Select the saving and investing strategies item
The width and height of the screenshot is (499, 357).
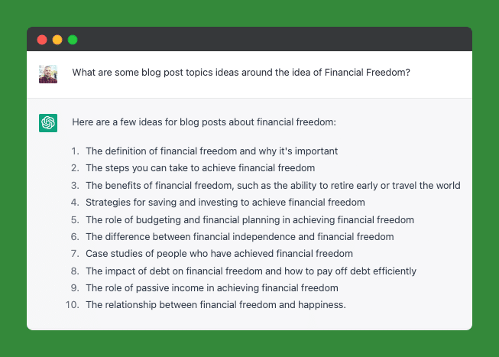coord(225,202)
